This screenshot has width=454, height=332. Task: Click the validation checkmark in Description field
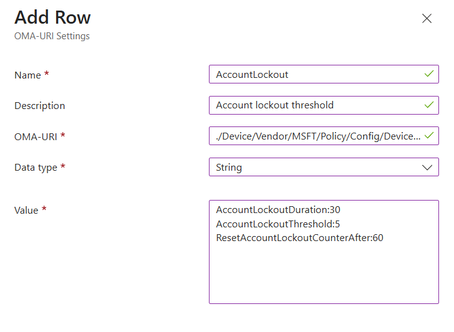428,105
